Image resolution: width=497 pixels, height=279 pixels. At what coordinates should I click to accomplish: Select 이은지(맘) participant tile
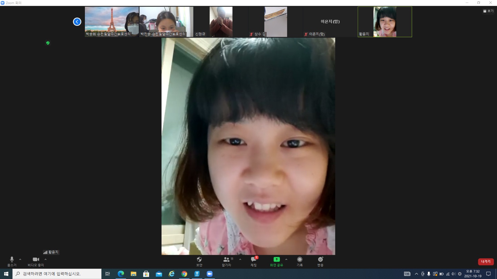coord(330,22)
